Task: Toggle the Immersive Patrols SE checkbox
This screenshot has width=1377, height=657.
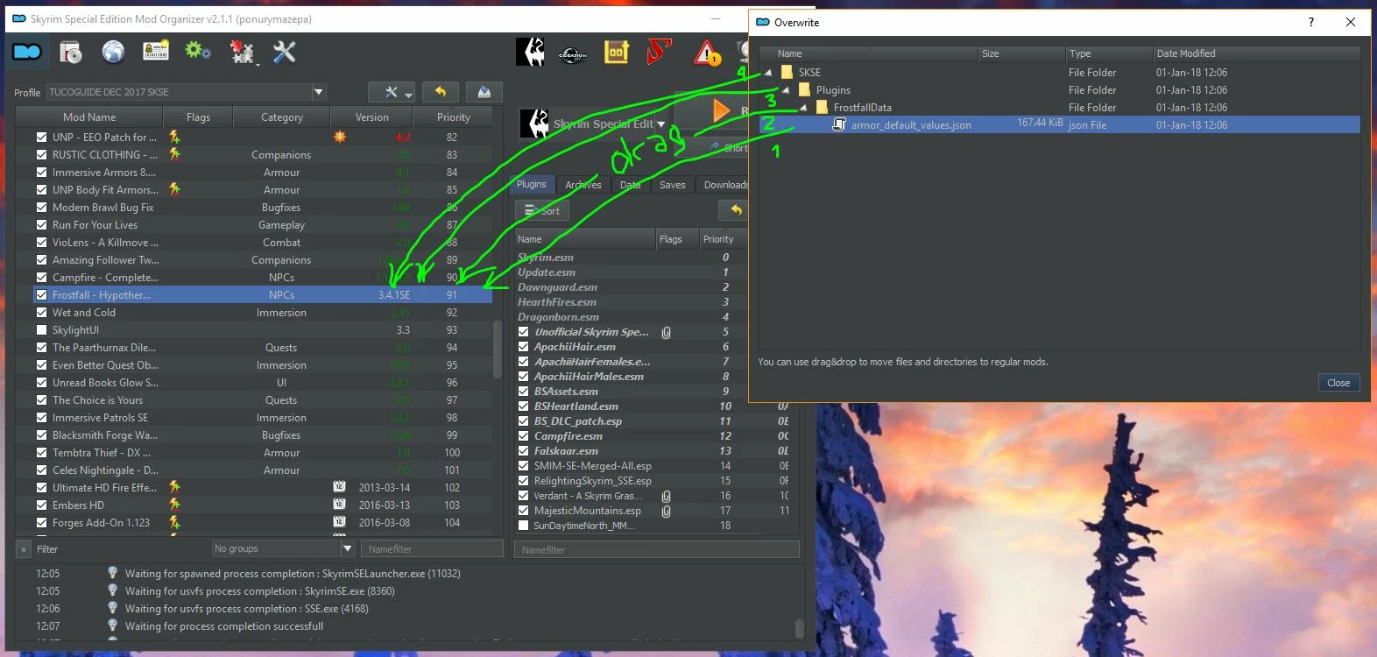Action: (x=41, y=417)
